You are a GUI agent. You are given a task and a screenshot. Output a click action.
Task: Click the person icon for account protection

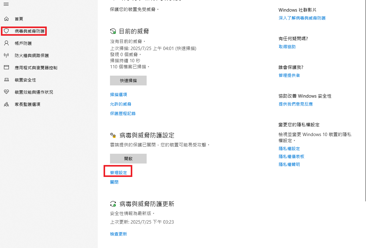point(6,43)
